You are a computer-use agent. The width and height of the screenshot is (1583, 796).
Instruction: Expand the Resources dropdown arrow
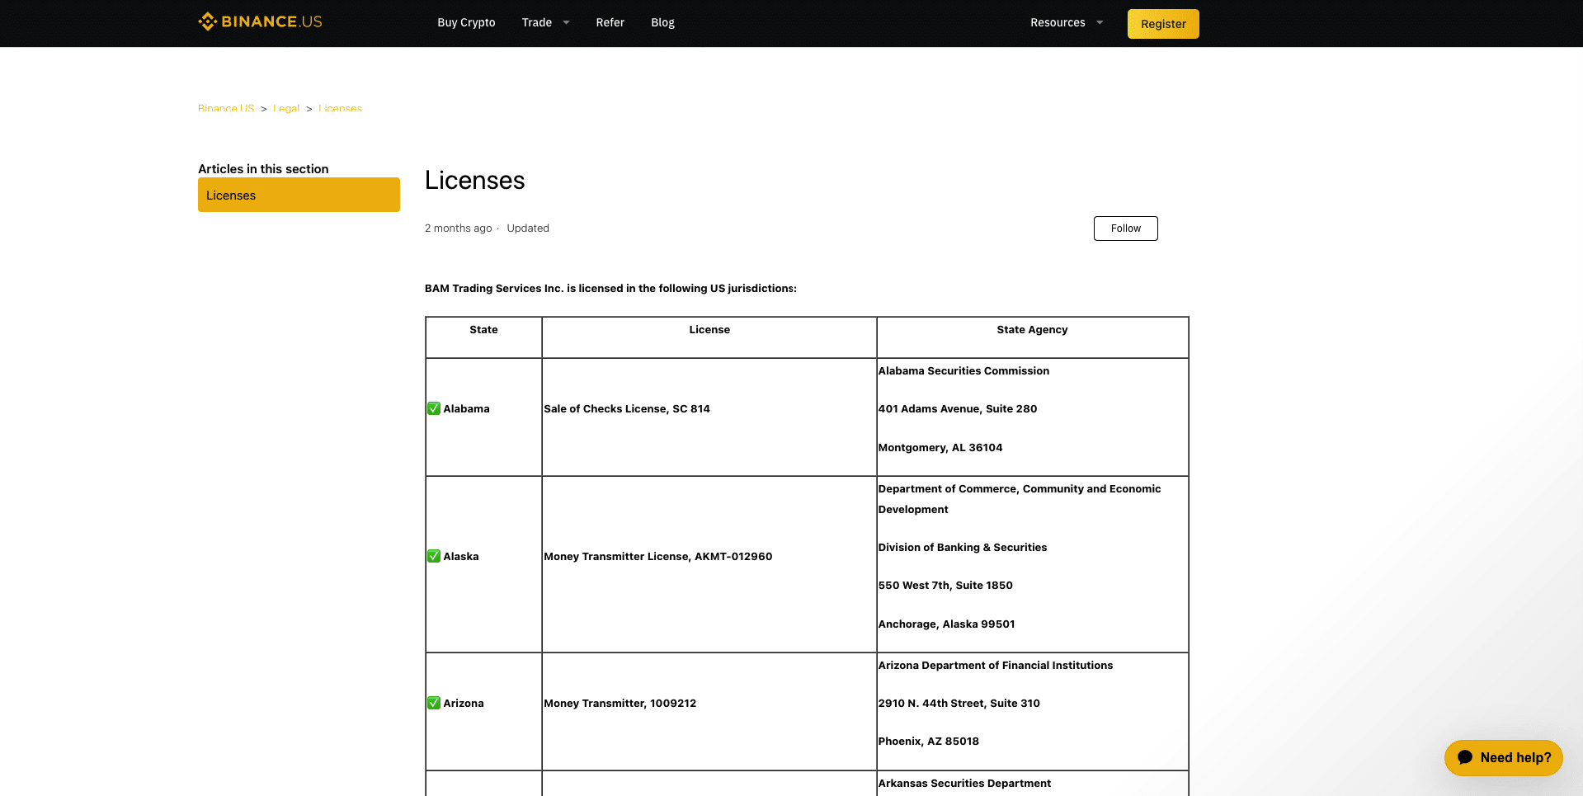(x=1100, y=22)
